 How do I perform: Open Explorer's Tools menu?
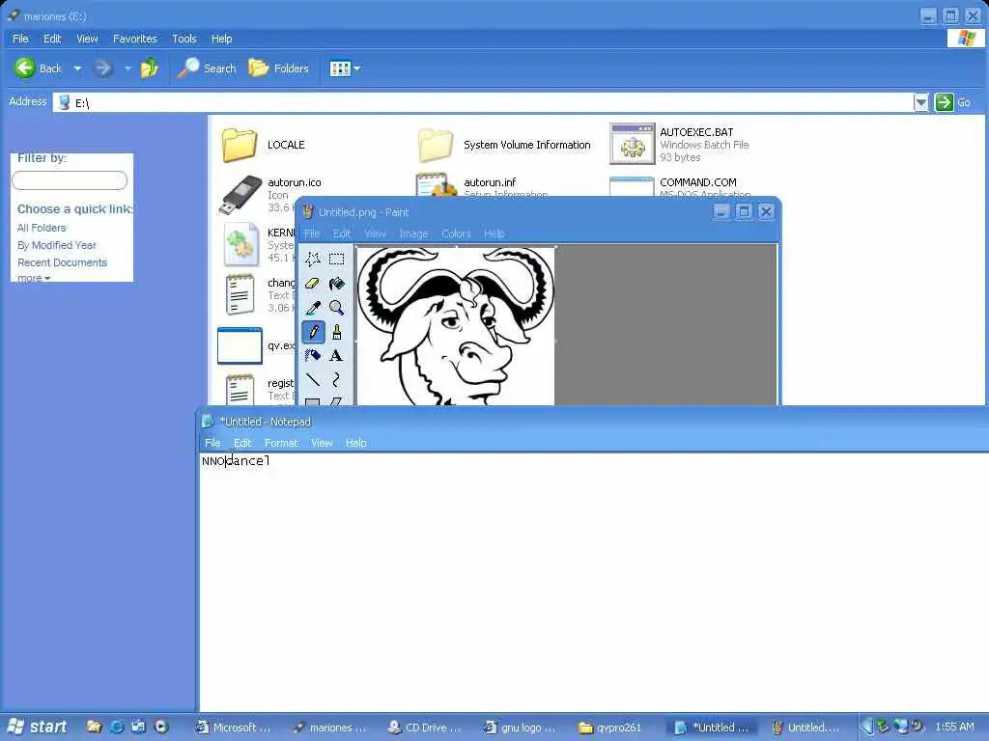[x=184, y=39]
